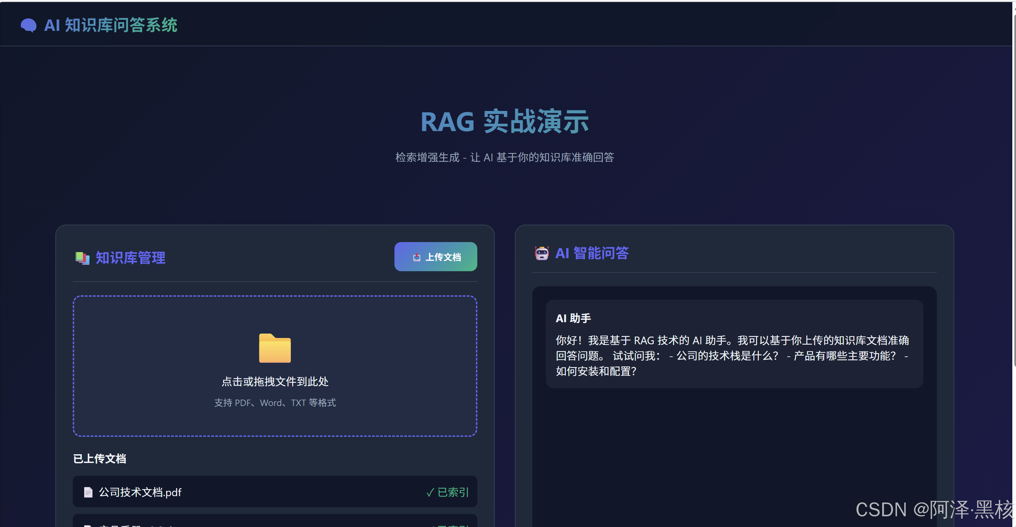The width and height of the screenshot is (1016, 527).
Task: Click the upload arrow icon in the 上传文档 button
Action: pyautogui.click(x=417, y=257)
